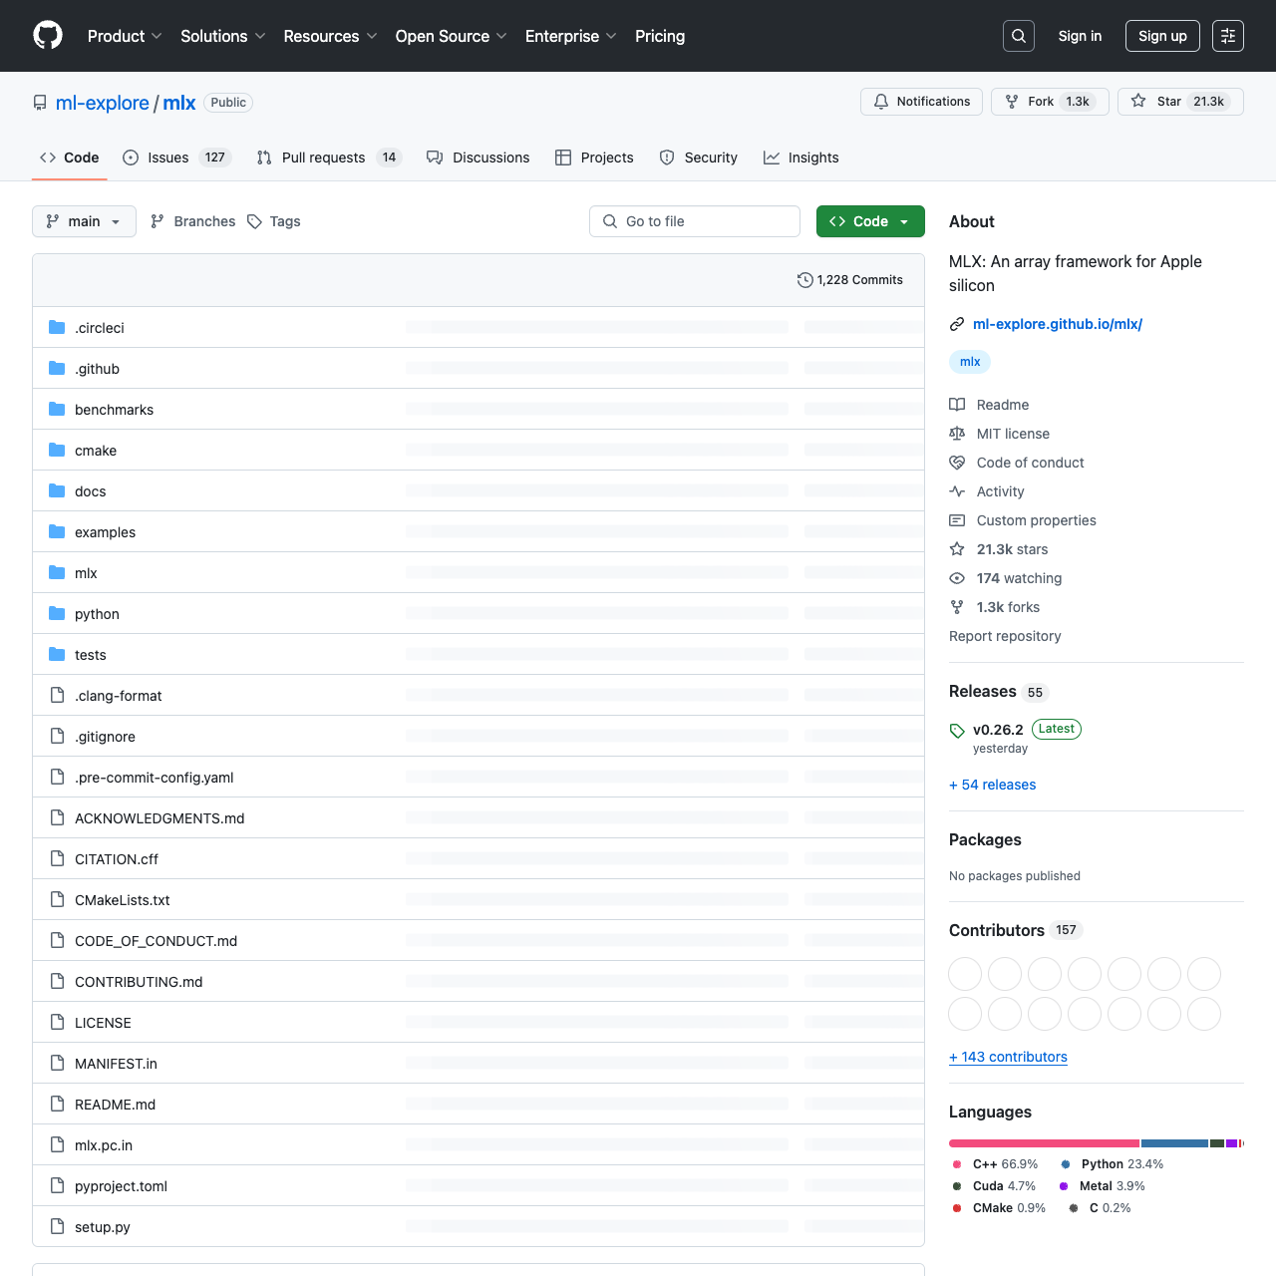Open the README.md file
Image resolution: width=1276 pixels, height=1276 pixels.
point(115,1105)
